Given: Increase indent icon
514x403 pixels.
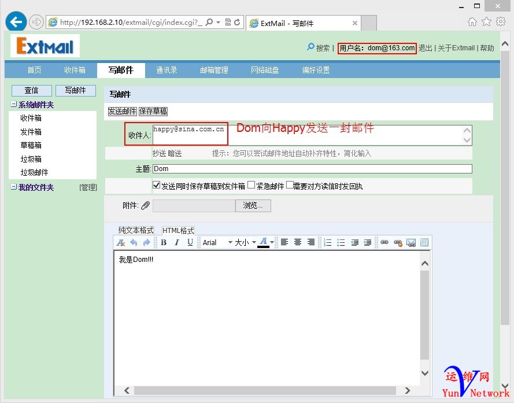Looking at the screenshot, I should [368, 242].
